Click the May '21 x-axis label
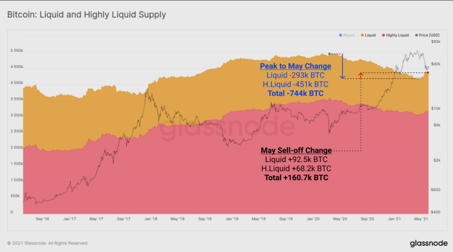The image size is (453, 252). [x=421, y=219]
